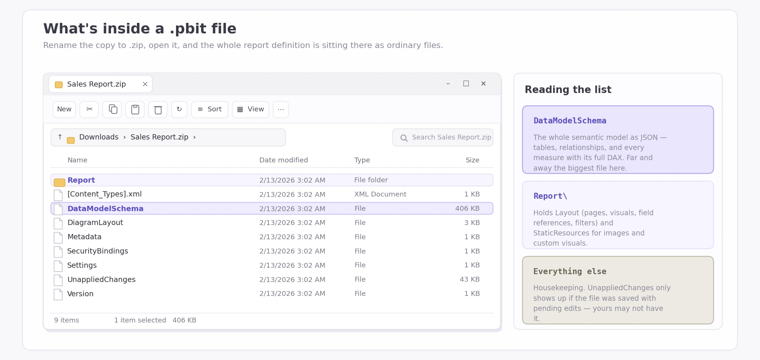Click the Settings file icon
760x360 pixels.
[x=58, y=266]
